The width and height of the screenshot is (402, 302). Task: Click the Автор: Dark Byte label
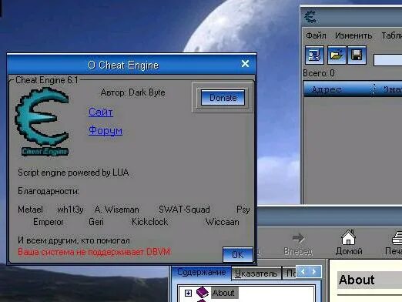point(132,92)
